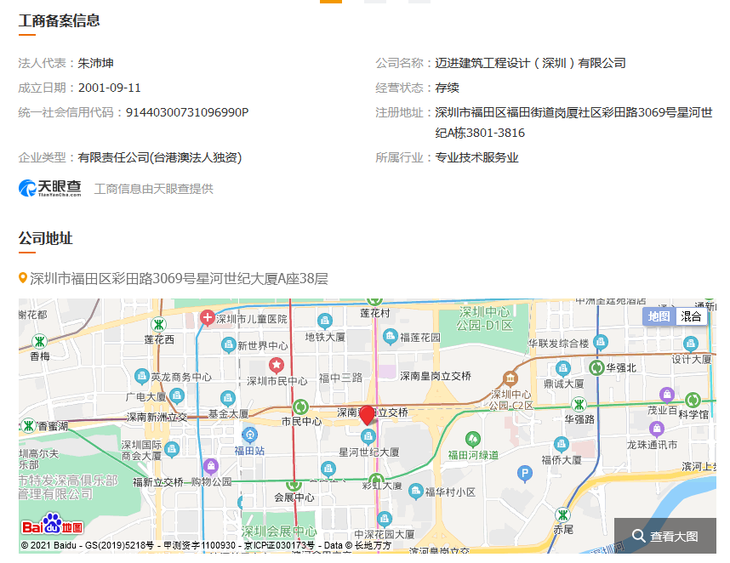Click the 福田河绿道 park icon
The height and width of the screenshot is (563, 730).
pyautogui.click(x=473, y=439)
